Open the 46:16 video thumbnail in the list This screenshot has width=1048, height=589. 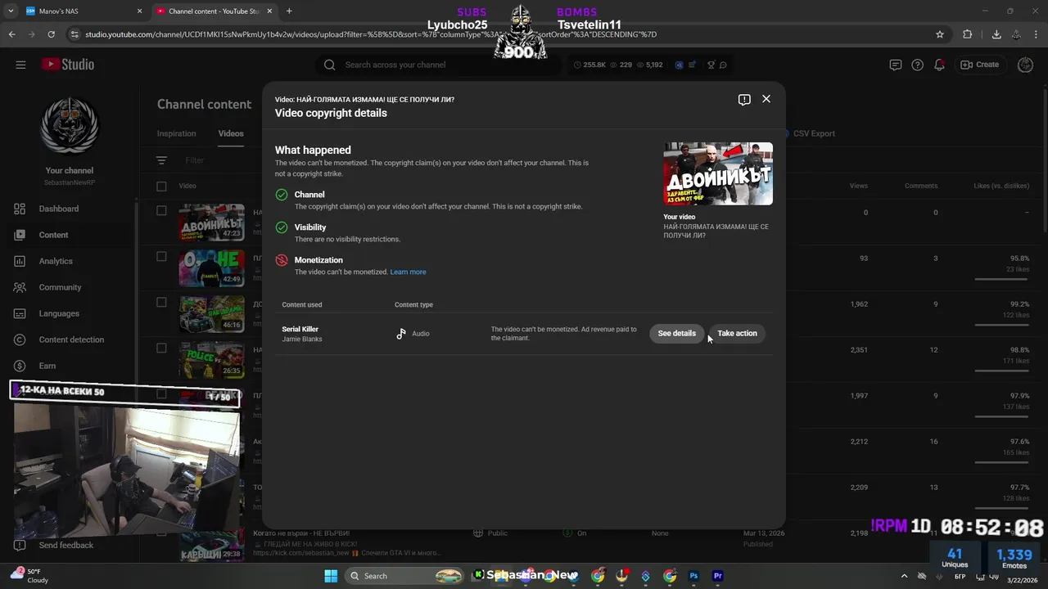click(x=211, y=314)
